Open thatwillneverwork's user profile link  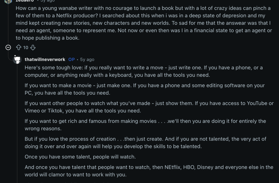tap(45, 59)
